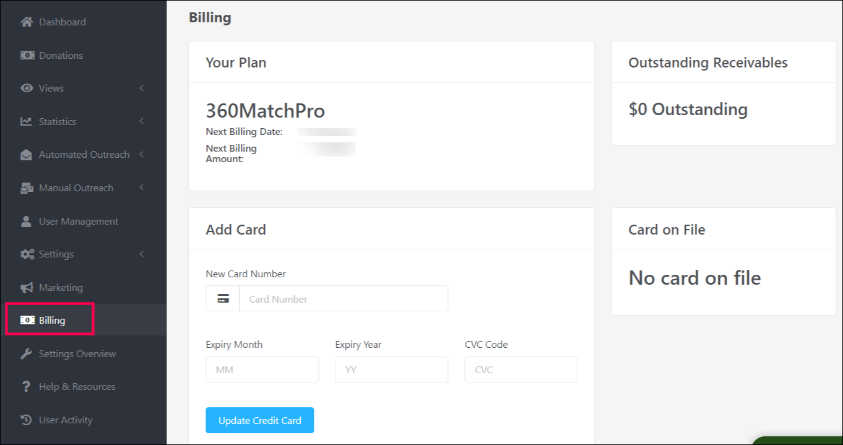Click the CVC Code field

tap(521, 370)
